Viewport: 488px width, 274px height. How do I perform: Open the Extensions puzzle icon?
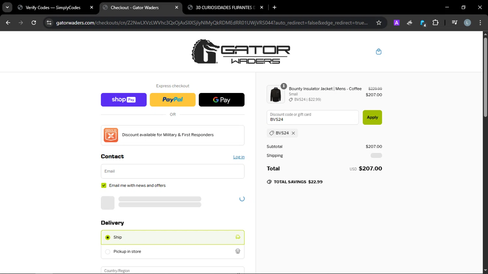[435, 22]
